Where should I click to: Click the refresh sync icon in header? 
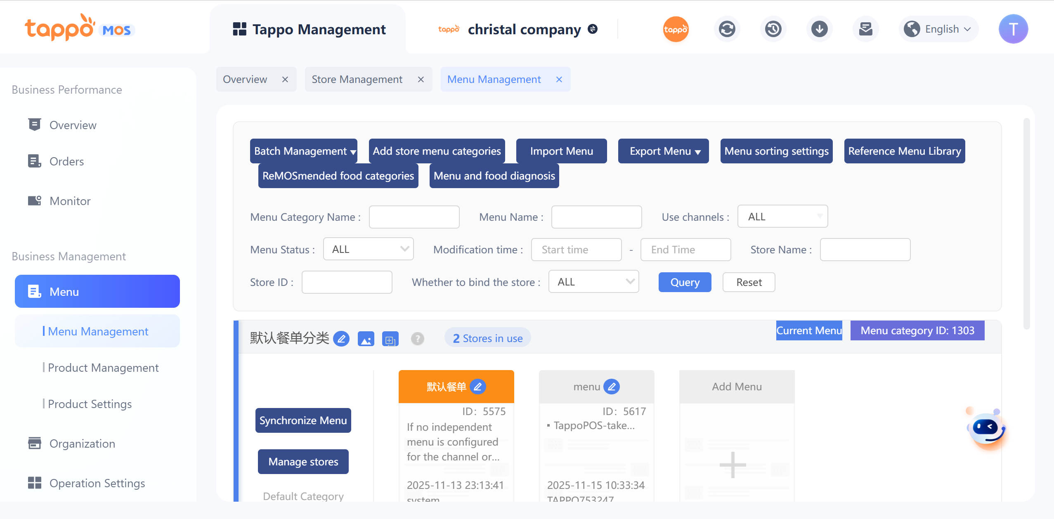727,29
